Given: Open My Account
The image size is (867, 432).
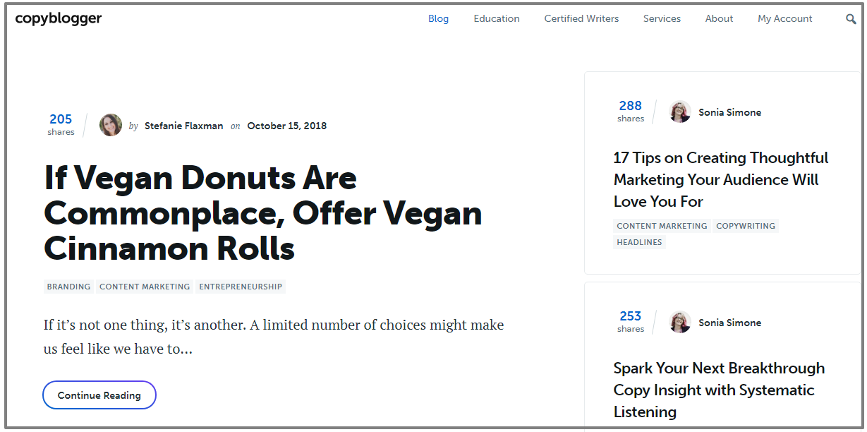Looking at the screenshot, I should tap(784, 18).
